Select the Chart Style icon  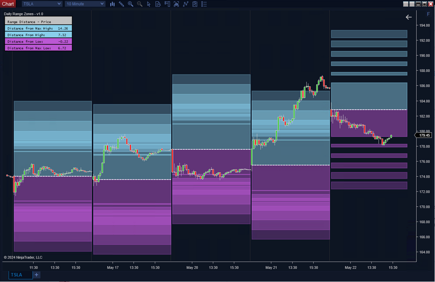tap(112, 4)
